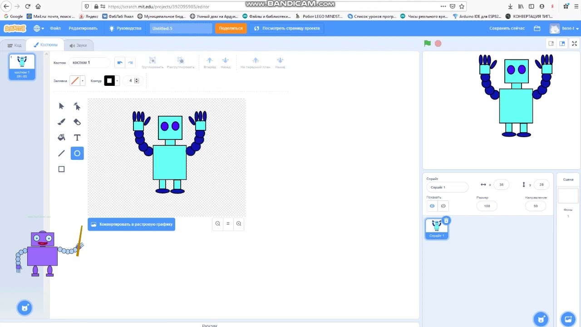Viewport: 581px width, 327px height.
Task: Switch to small stage layout
Action: [x=551, y=44]
